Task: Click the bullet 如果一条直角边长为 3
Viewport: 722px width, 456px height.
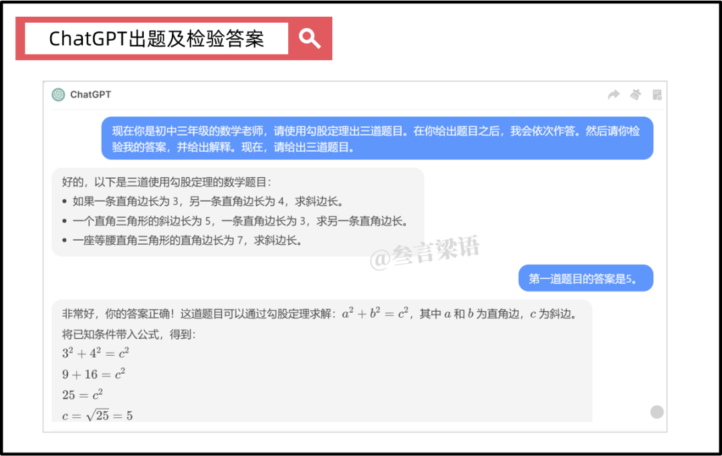Action: pyautogui.click(x=208, y=202)
